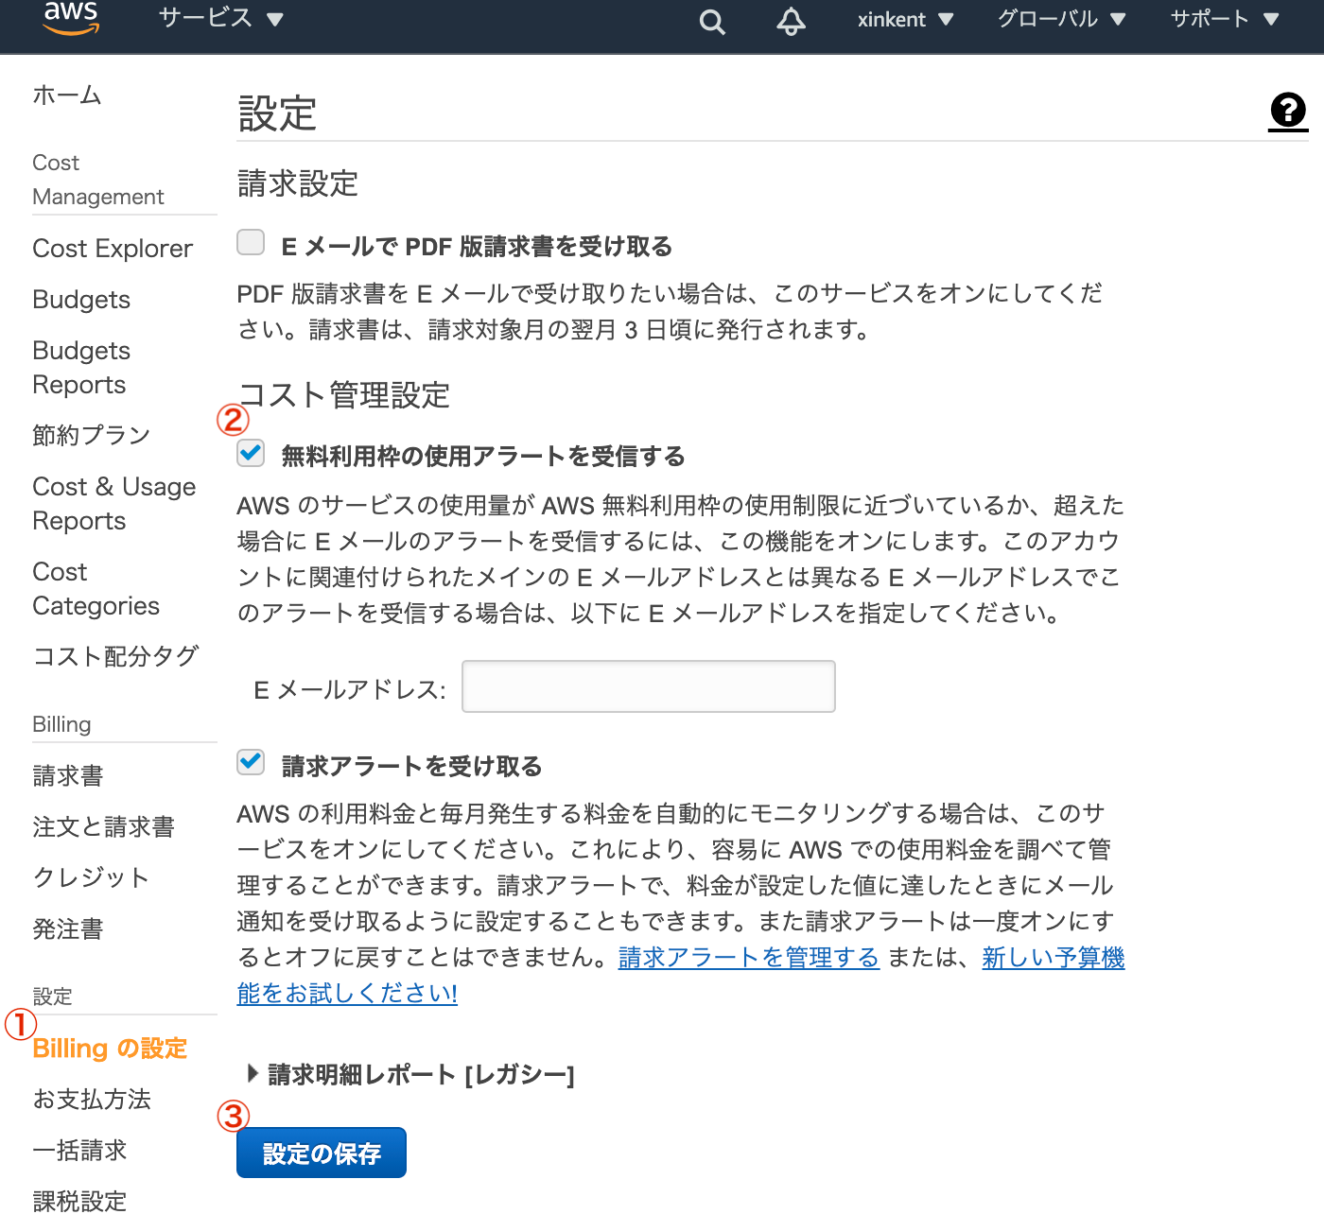Open 請求書 in sidebar
Screen dimensions: 1324x1214
pos(68,775)
